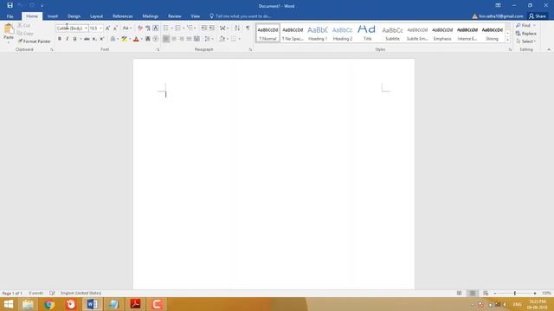This screenshot has width=554, height=311.
Task: Switch to the References tab
Action: click(123, 16)
